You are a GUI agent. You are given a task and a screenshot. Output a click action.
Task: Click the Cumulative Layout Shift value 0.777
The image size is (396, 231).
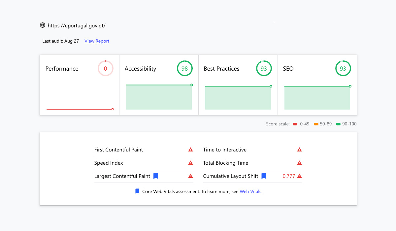289,176
